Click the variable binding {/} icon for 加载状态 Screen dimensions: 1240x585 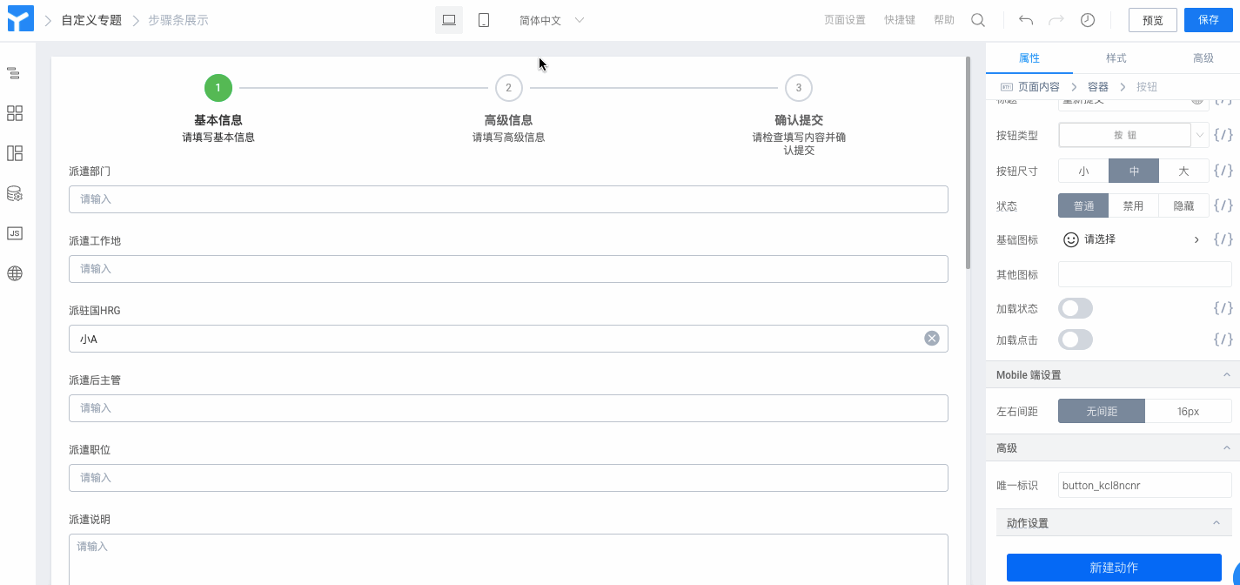pyautogui.click(x=1223, y=308)
